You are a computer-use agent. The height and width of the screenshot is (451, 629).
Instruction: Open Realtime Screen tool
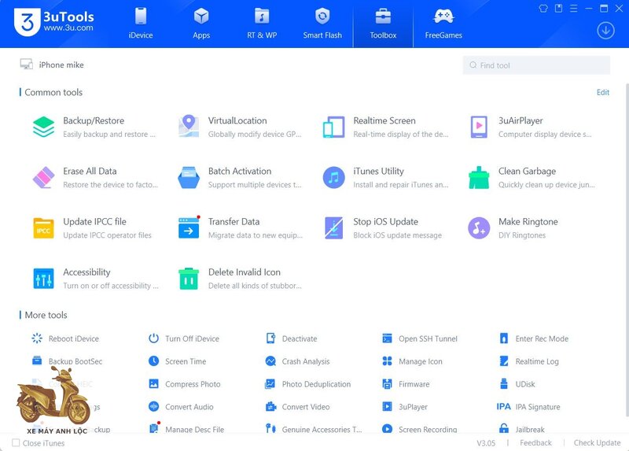tap(385, 127)
